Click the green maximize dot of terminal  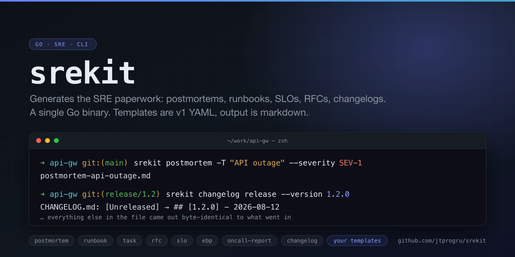tap(56, 141)
